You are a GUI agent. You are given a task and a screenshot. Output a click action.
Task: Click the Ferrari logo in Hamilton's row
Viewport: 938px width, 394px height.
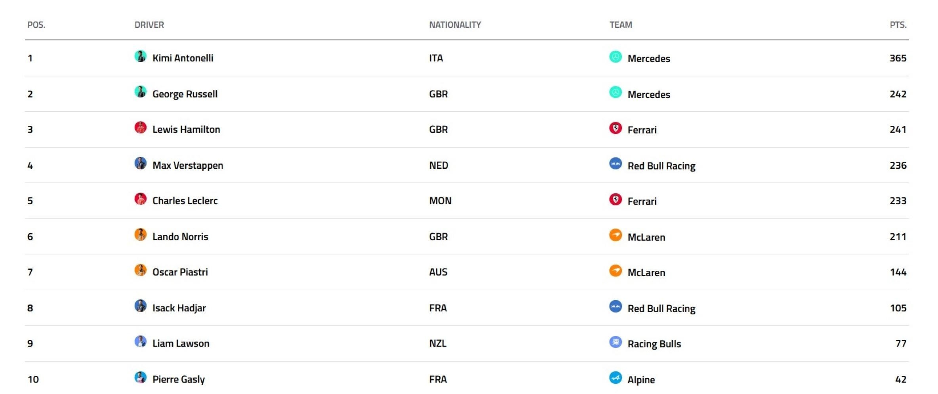point(615,128)
